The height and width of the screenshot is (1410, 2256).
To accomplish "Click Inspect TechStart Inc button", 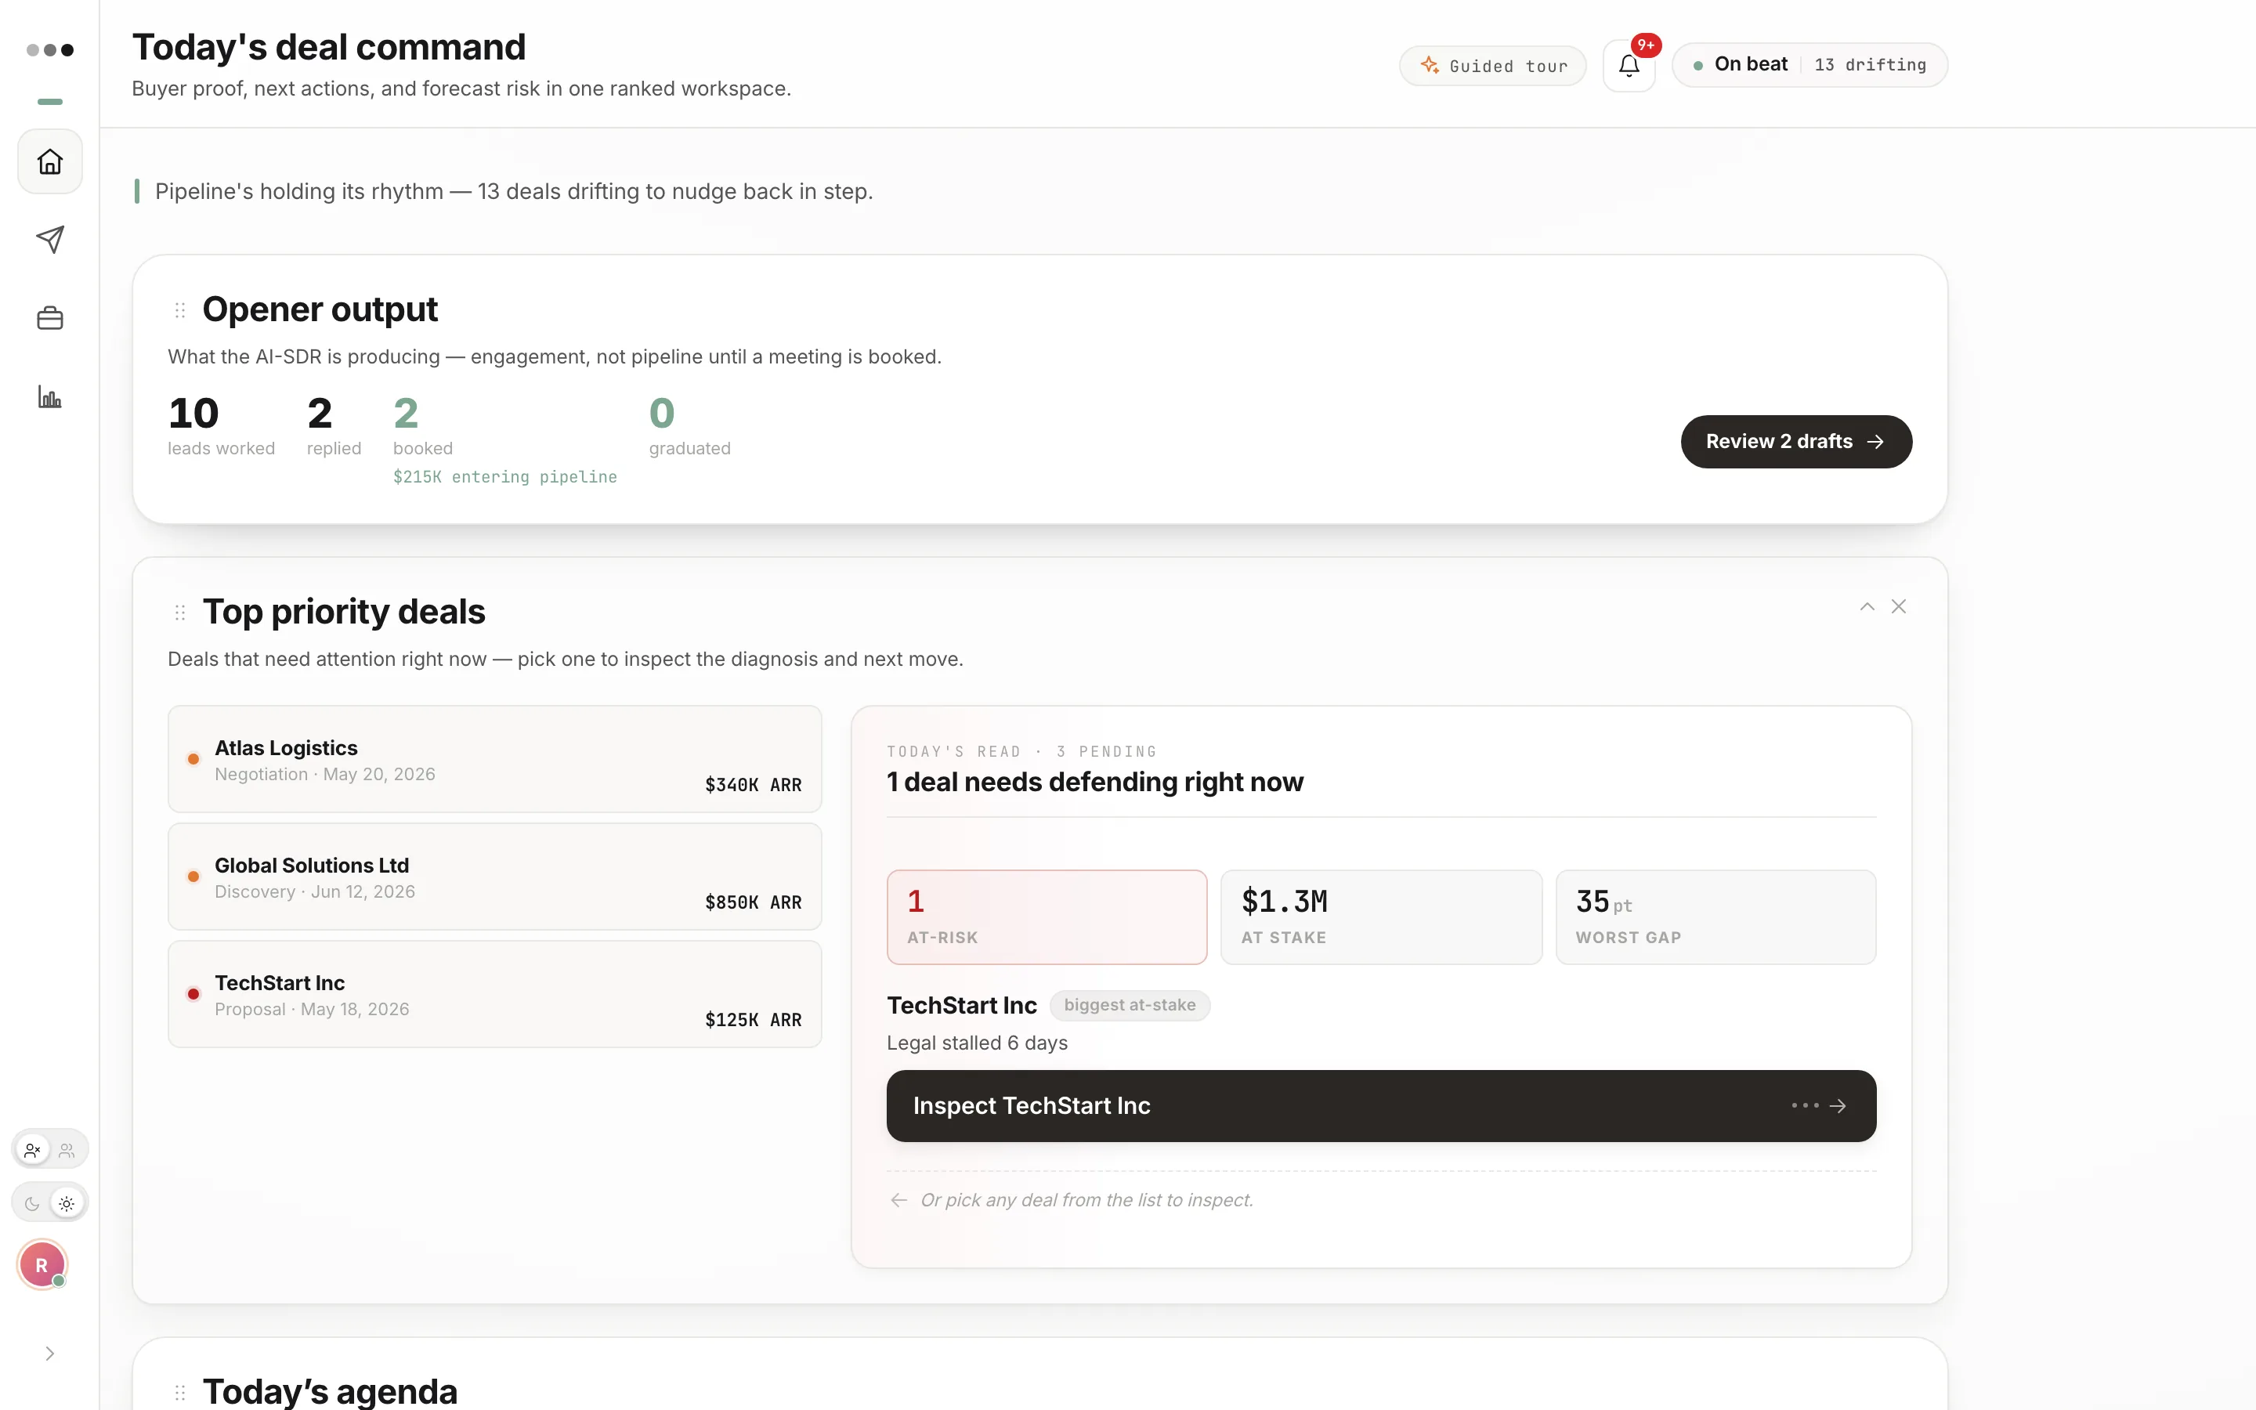I will [1381, 1105].
